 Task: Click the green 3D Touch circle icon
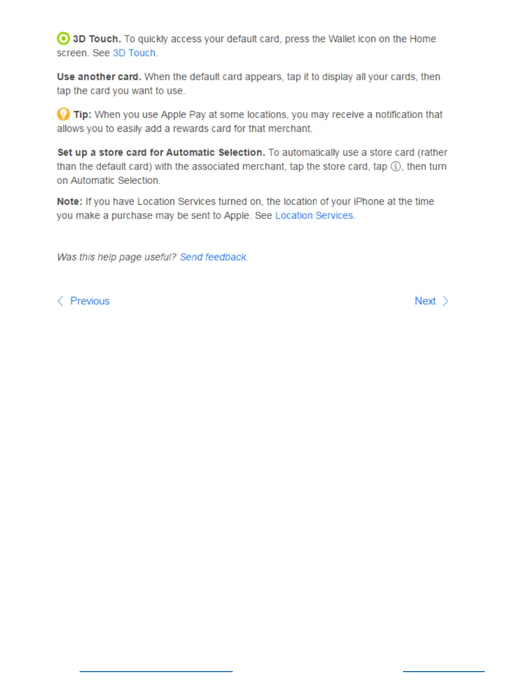click(63, 38)
